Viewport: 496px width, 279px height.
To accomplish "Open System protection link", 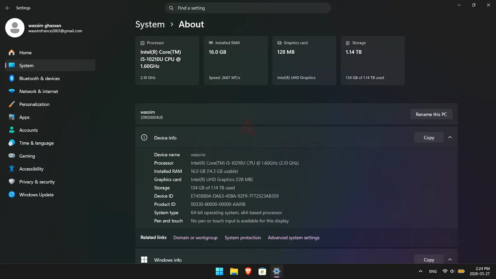I will pyautogui.click(x=243, y=238).
